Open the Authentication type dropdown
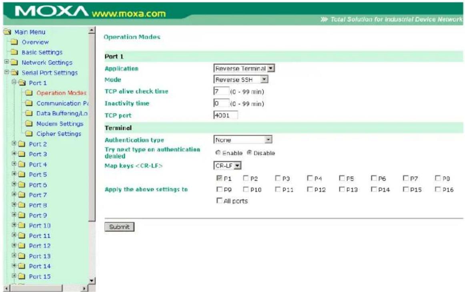 point(243,139)
